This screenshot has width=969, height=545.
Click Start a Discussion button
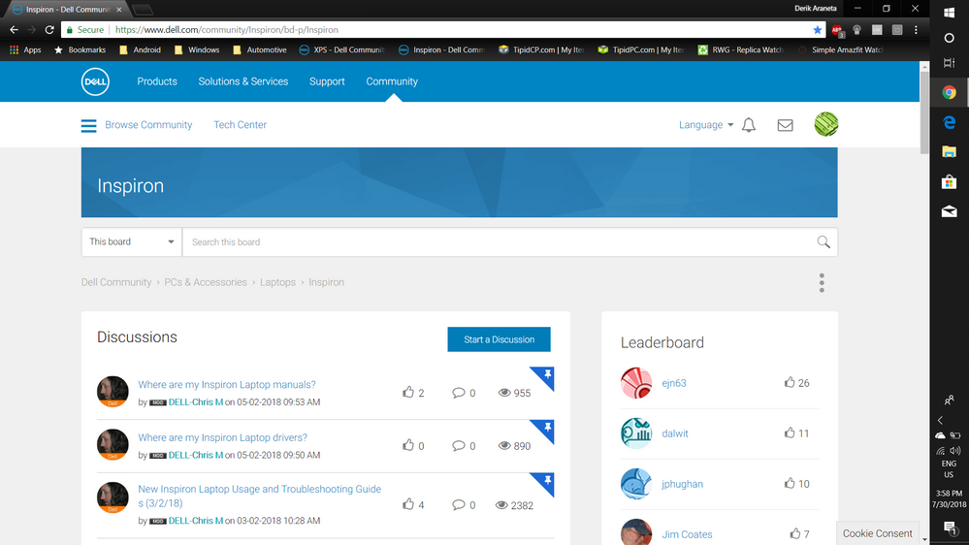[499, 339]
